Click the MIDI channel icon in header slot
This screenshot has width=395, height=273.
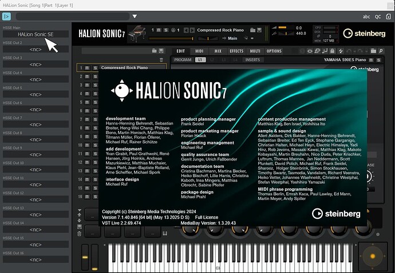(x=173, y=30)
